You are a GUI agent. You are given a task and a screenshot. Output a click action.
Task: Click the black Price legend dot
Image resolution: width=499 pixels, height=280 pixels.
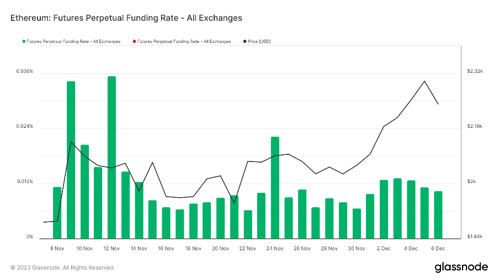pos(245,41)
